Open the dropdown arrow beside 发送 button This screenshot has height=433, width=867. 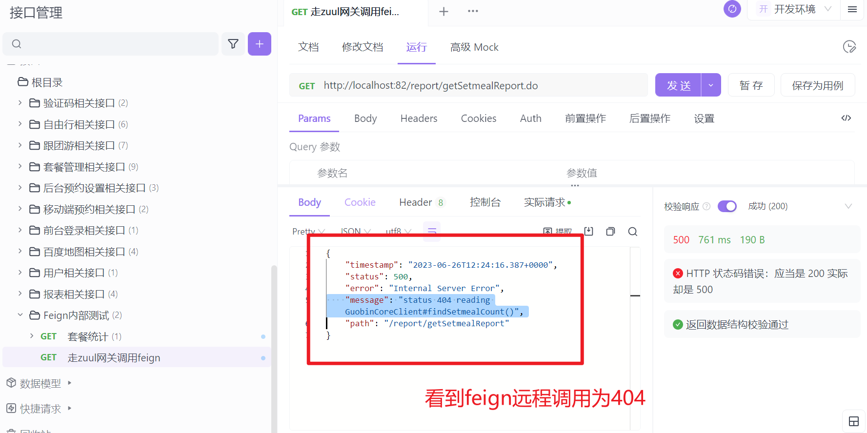711,85
